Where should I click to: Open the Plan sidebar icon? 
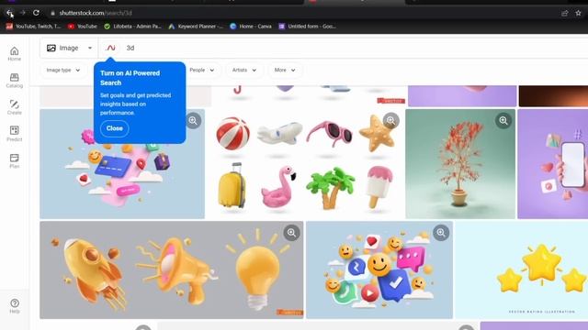(15, 161)
